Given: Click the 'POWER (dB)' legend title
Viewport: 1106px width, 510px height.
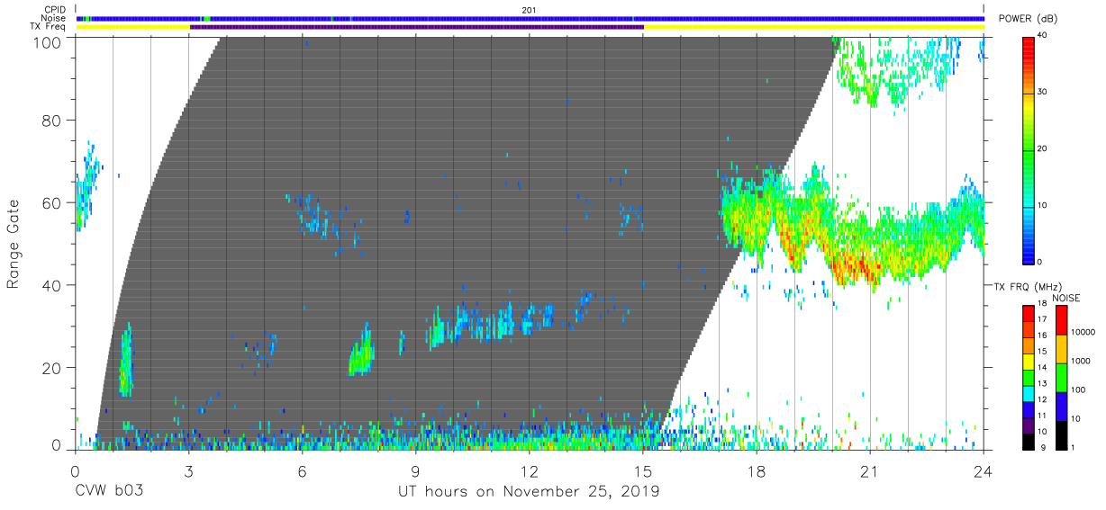Looking at the screenshot, I should point(1027,19).
